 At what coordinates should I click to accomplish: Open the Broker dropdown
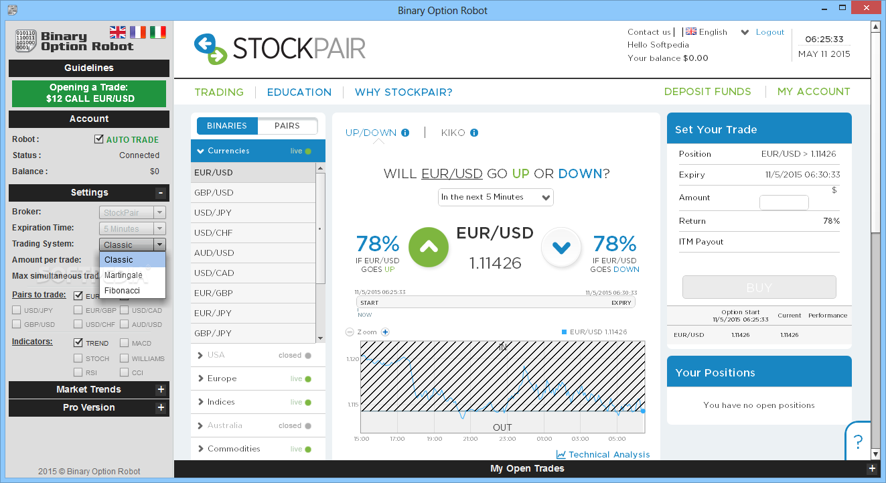132,212
